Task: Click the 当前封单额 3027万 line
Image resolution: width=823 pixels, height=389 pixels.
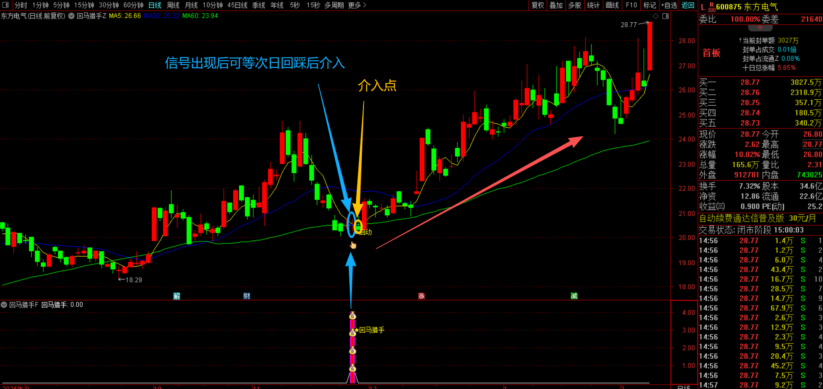Action: pyautogui.click(x=769, y=41)
